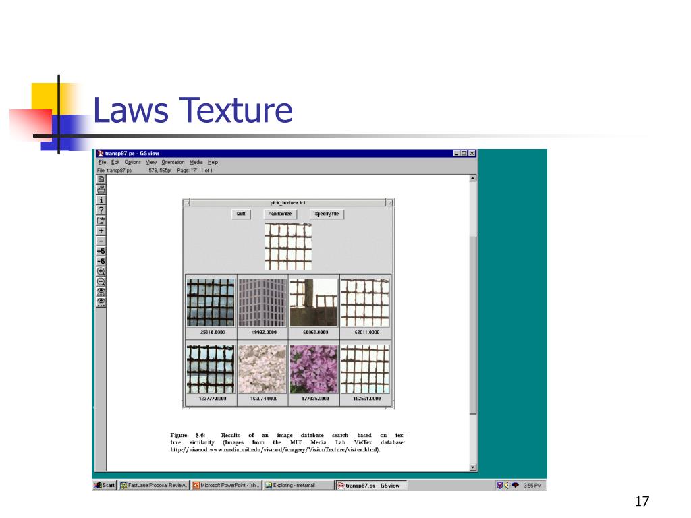This screenshot has height=518, width=691.
Task: Select the bottom-row grid thumbnail labeled 192561.0000
Action: click(365, 369)
